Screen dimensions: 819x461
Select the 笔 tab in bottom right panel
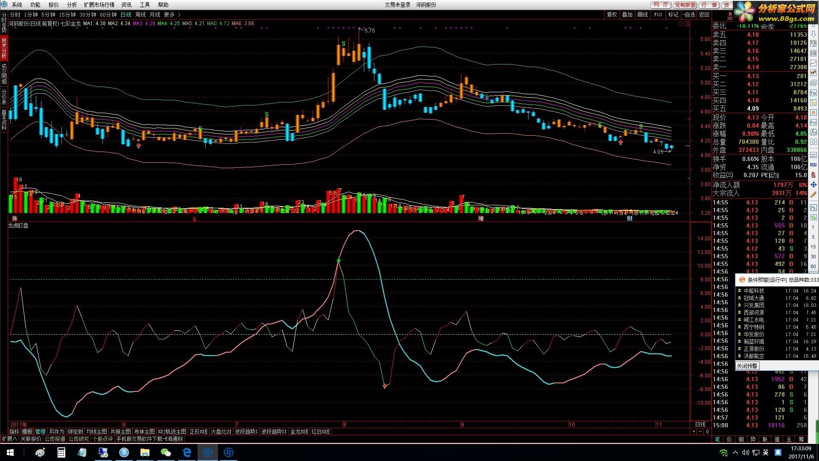[717, 439]
